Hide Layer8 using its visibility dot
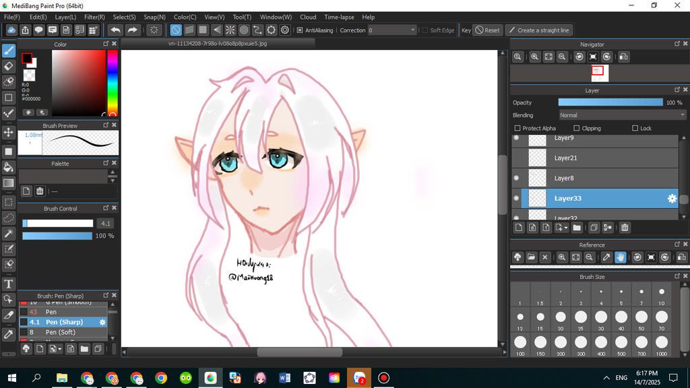 (x=517, y=178)
